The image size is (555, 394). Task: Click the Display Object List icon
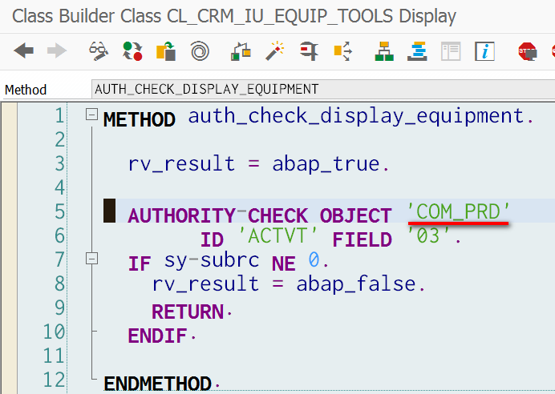pos(309,51)
